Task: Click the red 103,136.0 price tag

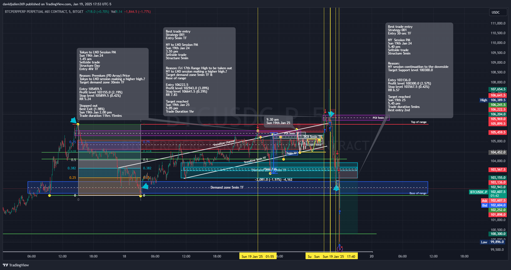Action: click(498, 182)
